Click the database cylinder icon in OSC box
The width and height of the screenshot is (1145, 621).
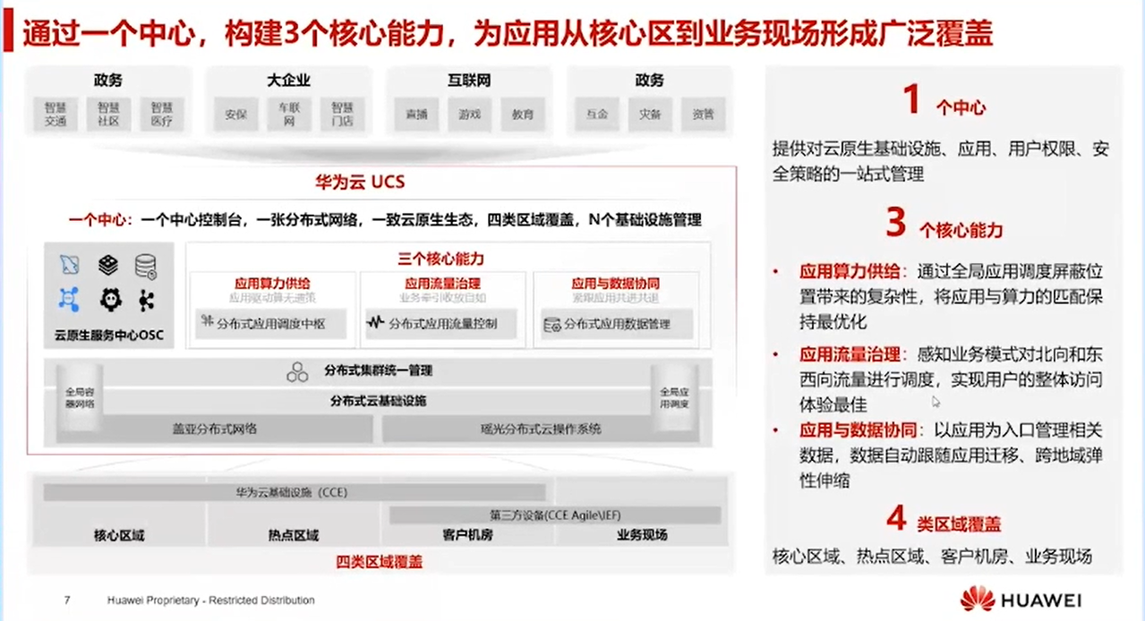[x=146, y=266]
